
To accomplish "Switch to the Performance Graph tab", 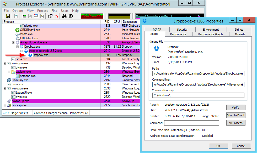I will point(210,34).
